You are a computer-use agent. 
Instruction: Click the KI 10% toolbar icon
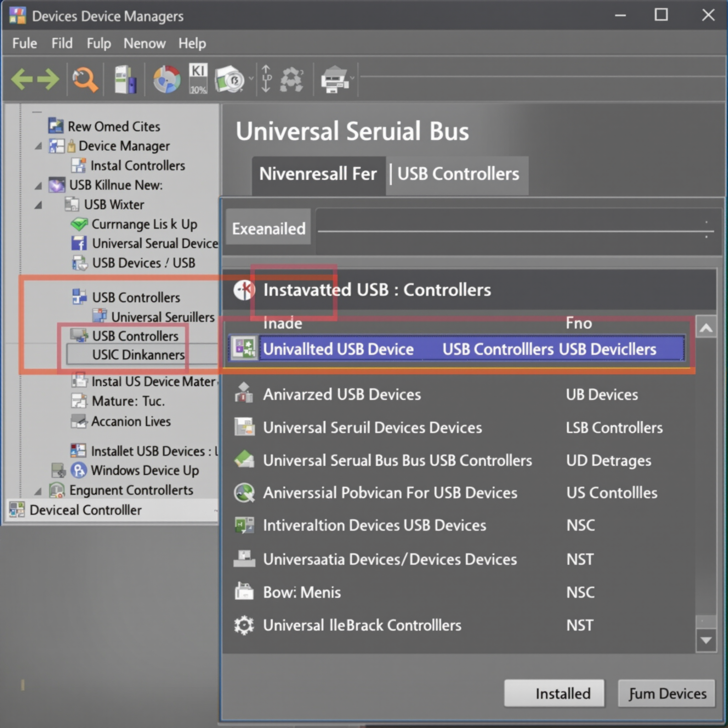(198, 78)
